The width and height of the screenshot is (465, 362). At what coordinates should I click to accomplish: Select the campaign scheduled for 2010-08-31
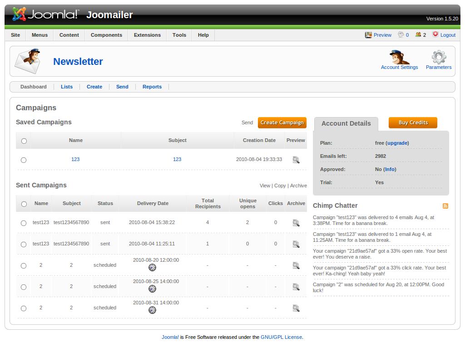pyautogui.click(x=24, y=308)
